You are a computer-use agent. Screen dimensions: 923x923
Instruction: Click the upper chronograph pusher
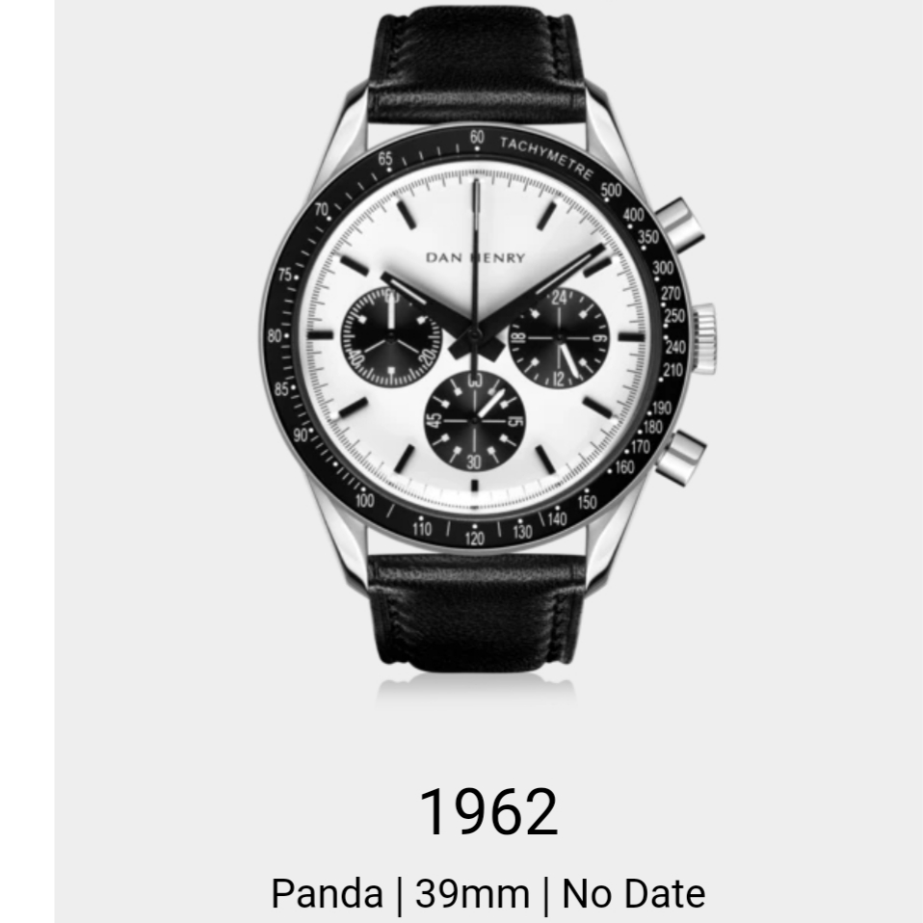tap(680, 224)
